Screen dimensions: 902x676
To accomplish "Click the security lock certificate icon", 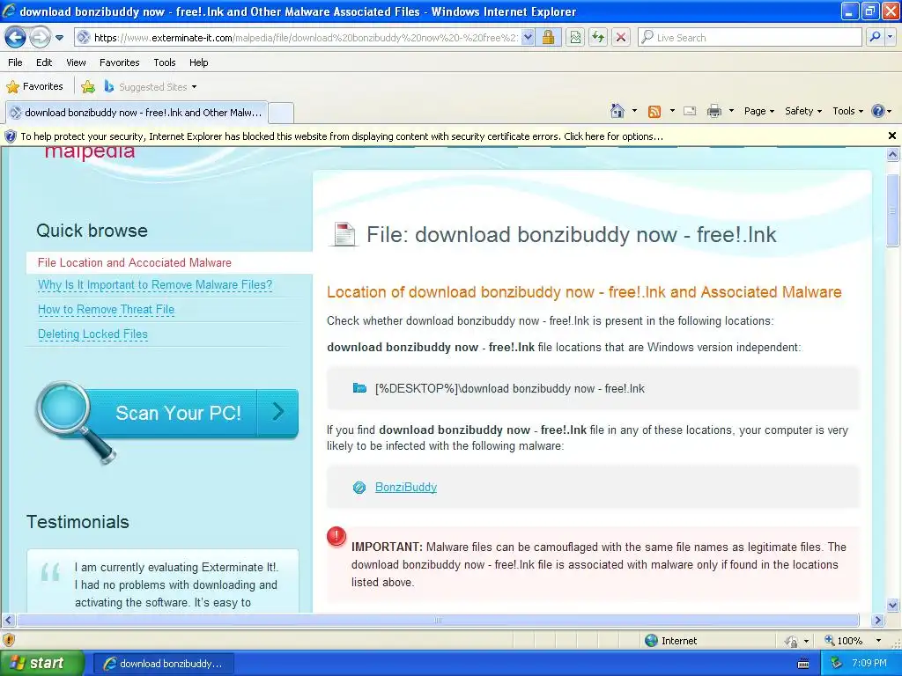I will tap(548, 38).
